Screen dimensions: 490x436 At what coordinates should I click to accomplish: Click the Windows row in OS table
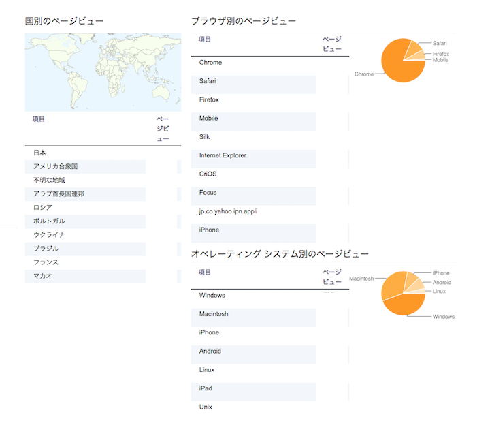click(x=270, y=299)
